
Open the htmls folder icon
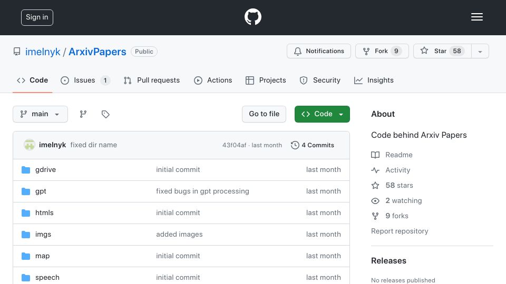pos(26,213)
